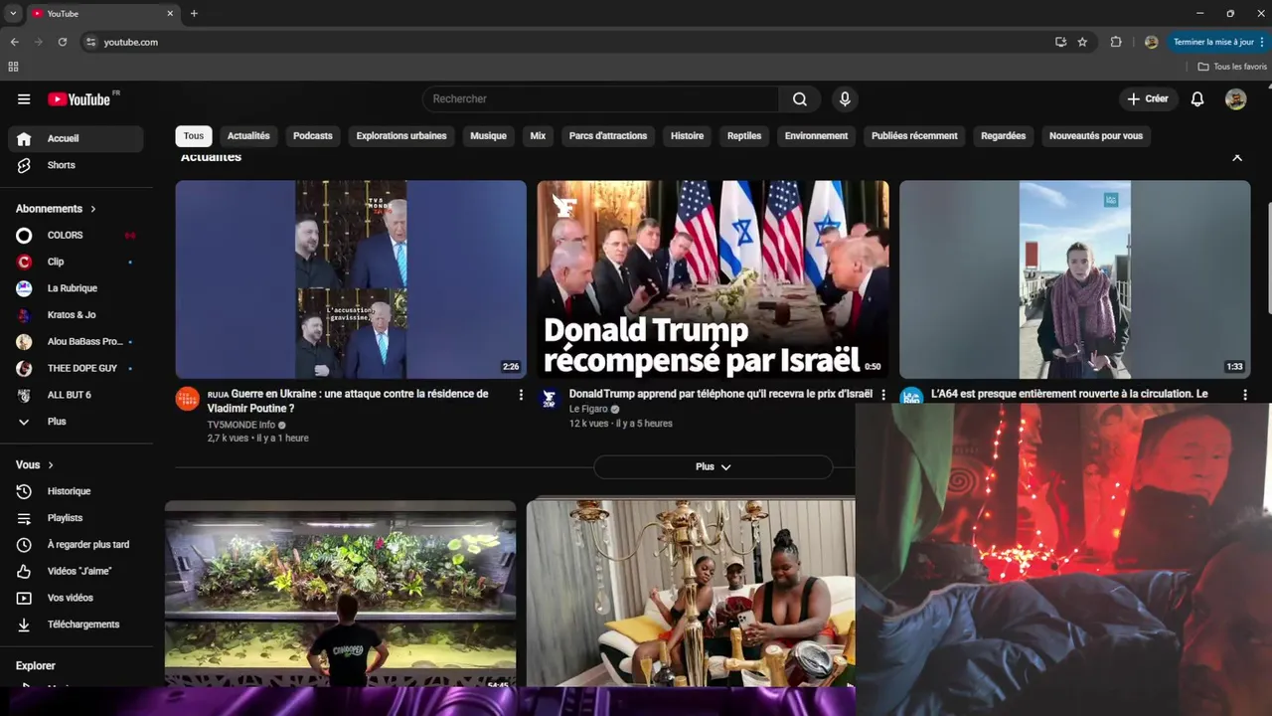Select the Musique filter chip
Image resolution: width=1272 pixels, height=716 pixels.
488,136
